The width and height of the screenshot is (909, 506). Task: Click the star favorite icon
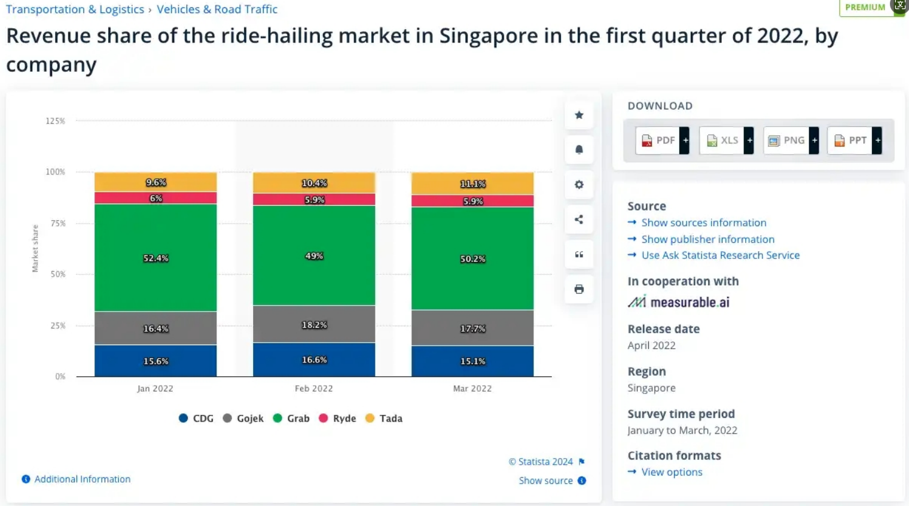point(579,115)
